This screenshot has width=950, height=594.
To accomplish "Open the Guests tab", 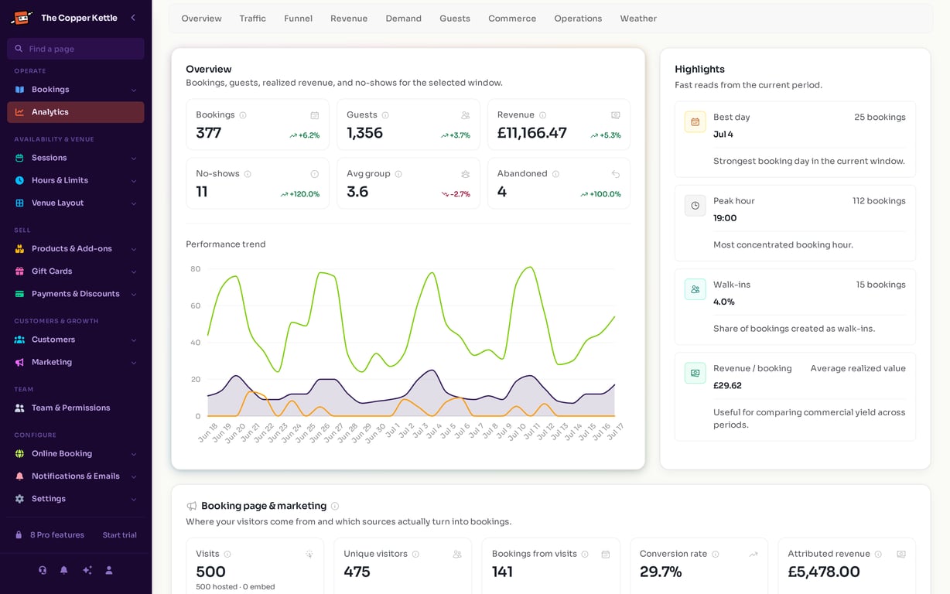I will pyautogui.click(x=455, y=19).
